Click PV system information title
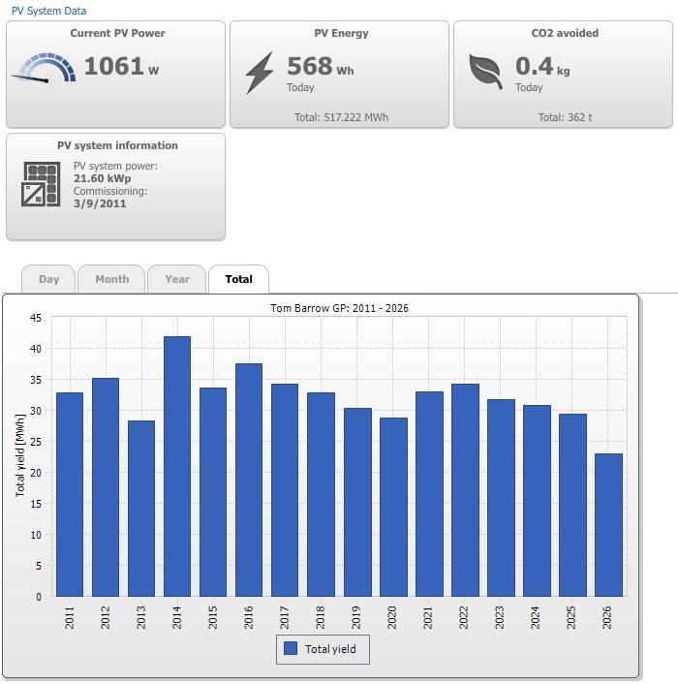The height and width of the screenshot is (684, 678). [118, 145]
